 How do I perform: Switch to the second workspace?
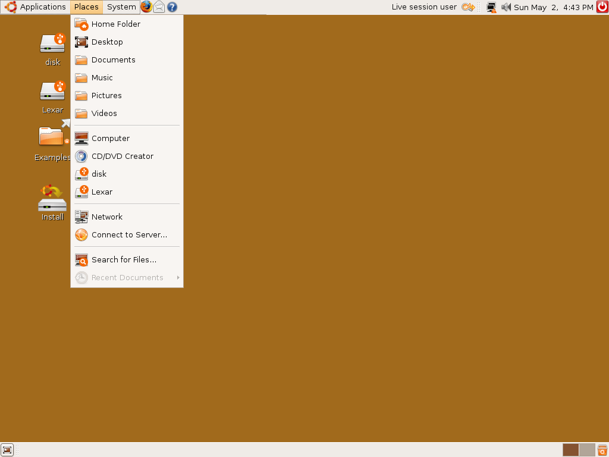pos(587,450)
